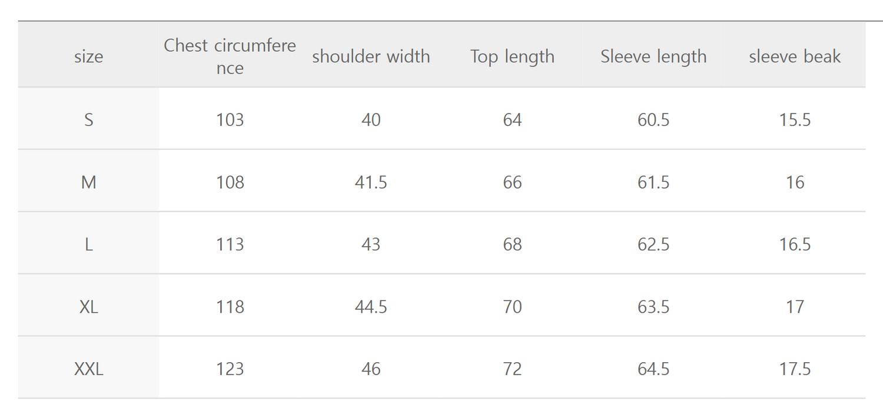Click sleeve beak value 17.5 in XXL row

pos(795,369)
